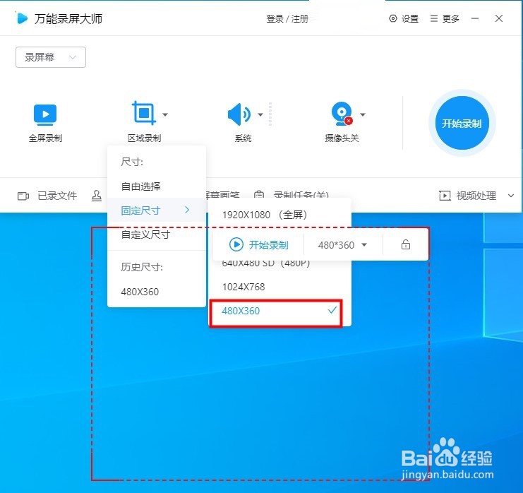The width and height of the screenshot is (523, 493).
Task: Click the recorded files camera icon
Action: (23, 196)
